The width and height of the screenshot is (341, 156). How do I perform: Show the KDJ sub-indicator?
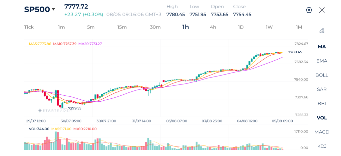point(322,146)
